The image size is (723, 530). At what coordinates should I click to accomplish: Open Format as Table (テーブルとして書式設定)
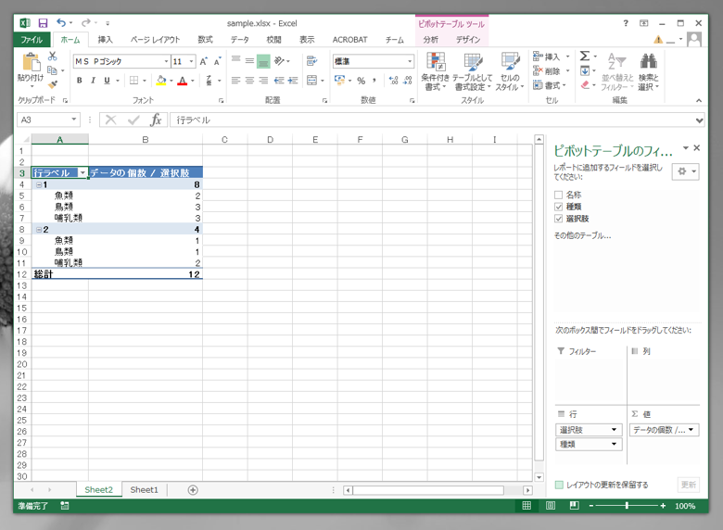pos(472,71)
